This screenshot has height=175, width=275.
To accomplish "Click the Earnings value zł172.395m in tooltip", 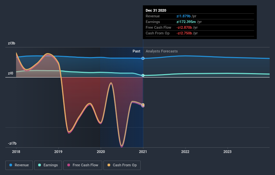I will 186,22.
